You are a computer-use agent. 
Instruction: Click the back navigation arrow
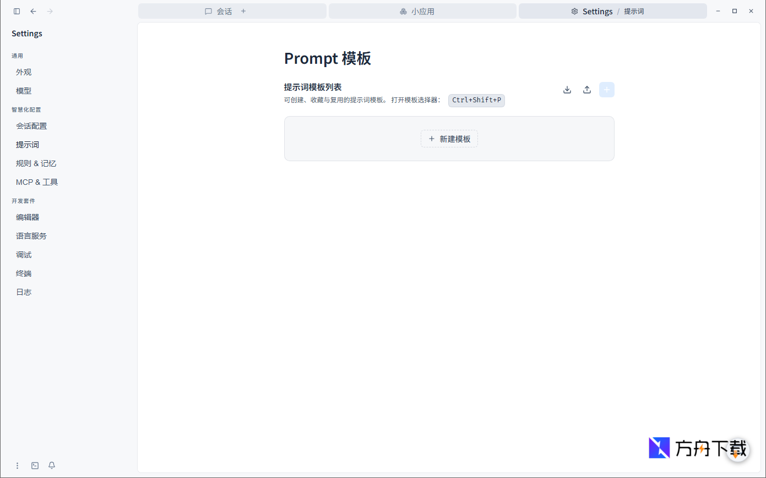click(x=33, y=11)
